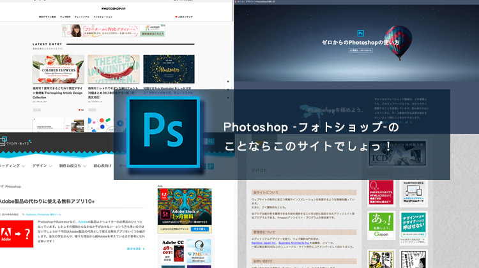
Task: Click the tag label under chili pepper article
Action: 92,110
